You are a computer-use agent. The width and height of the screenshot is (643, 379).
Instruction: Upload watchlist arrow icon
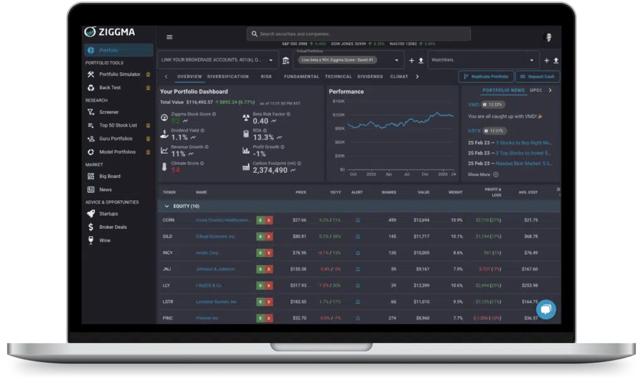click(556, 60)
